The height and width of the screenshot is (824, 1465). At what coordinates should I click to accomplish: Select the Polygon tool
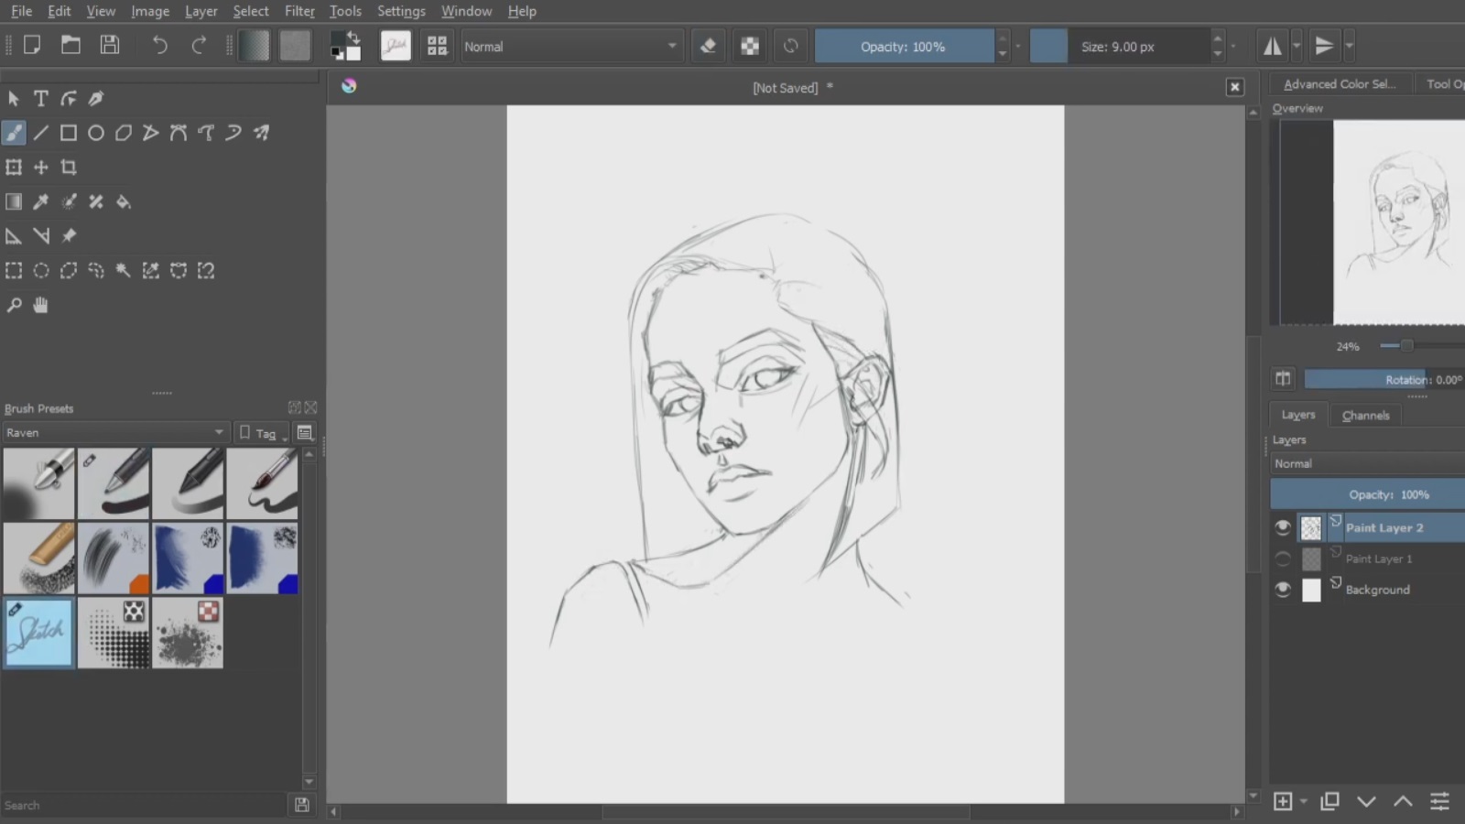click(x=124, y=133)
